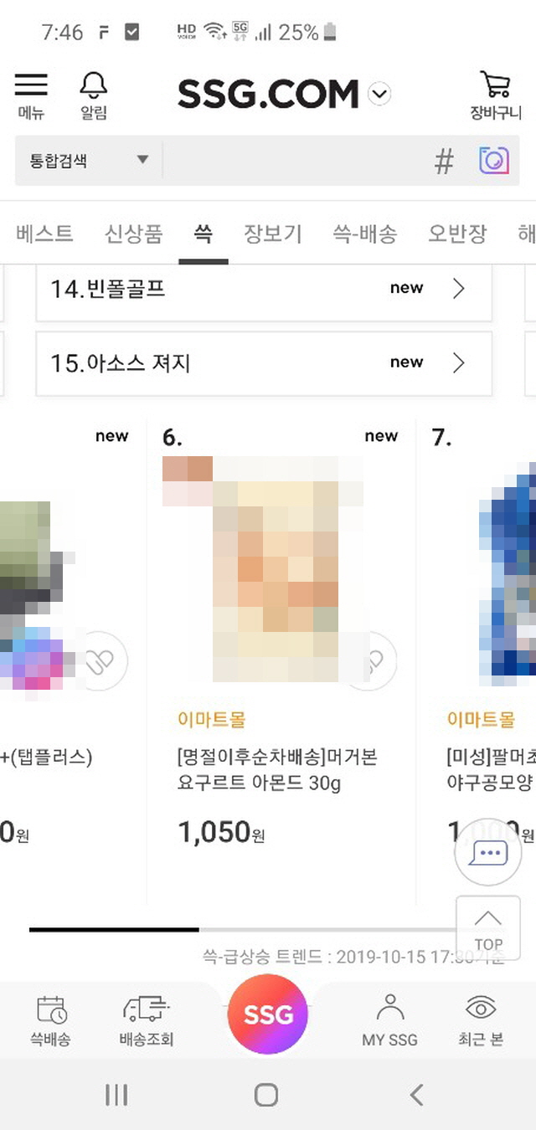Expand the SSG.COM site selector arrow
The width and height of the screenshot is (536, 1130).
coord(379,94)
